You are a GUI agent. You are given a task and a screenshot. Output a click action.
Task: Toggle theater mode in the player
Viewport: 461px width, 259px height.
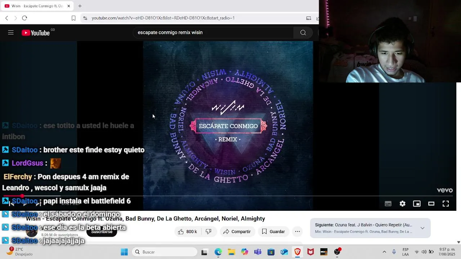(x=431, y=204)
